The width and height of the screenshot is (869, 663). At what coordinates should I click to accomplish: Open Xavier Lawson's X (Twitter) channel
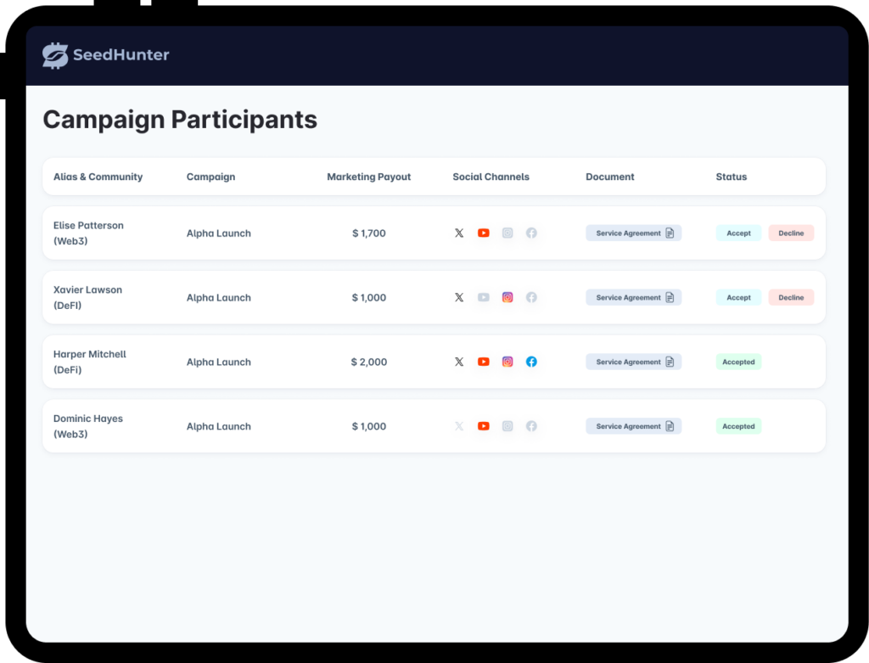pos(459,297)
